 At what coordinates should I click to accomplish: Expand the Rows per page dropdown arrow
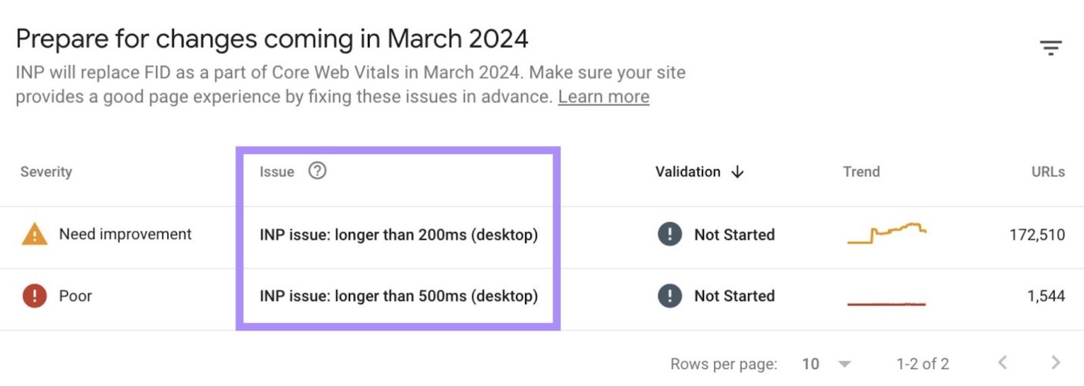(x=844, y=364)
